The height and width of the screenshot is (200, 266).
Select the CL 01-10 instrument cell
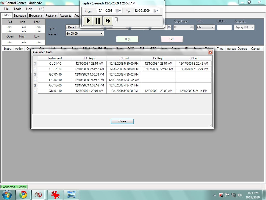coord(55,64)
